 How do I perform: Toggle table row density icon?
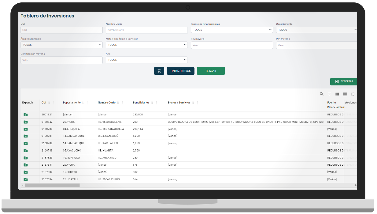click(345, 94)
